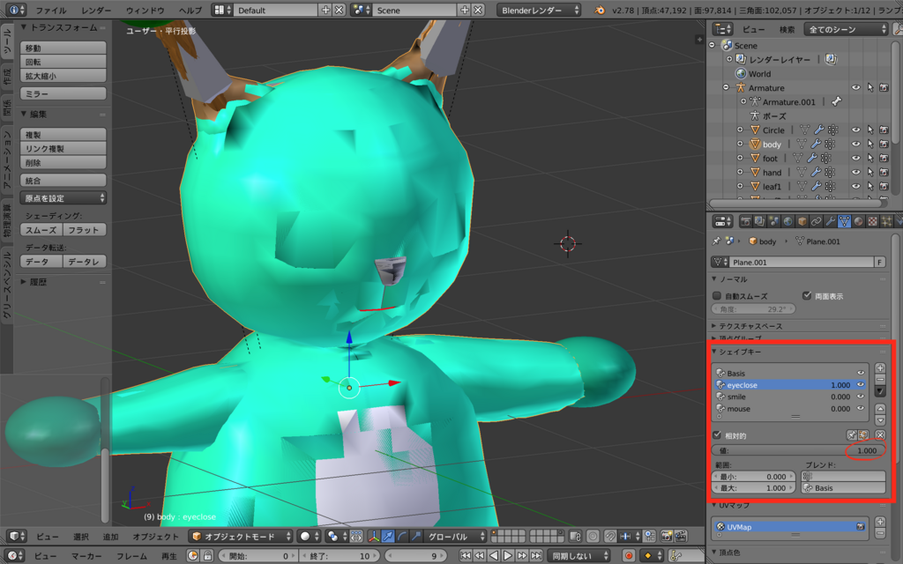
Task: Open the Help ヘルプ menu
Action: pyautogui.click(x=190, y=11)
